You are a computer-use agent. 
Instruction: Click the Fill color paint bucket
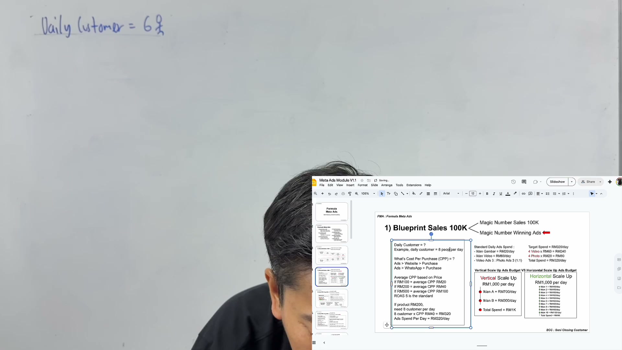414,193
